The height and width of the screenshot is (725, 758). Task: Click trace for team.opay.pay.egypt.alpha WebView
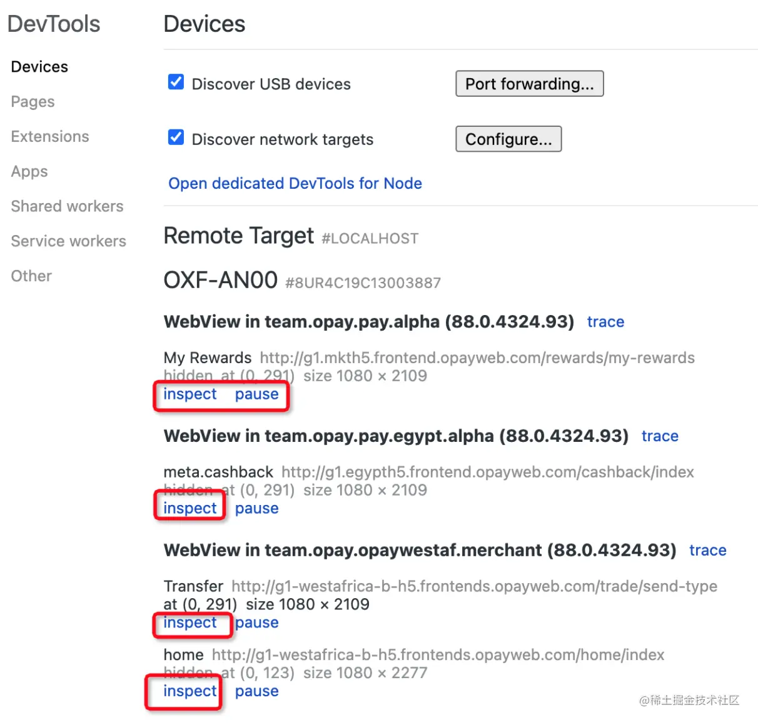point(660,436)
